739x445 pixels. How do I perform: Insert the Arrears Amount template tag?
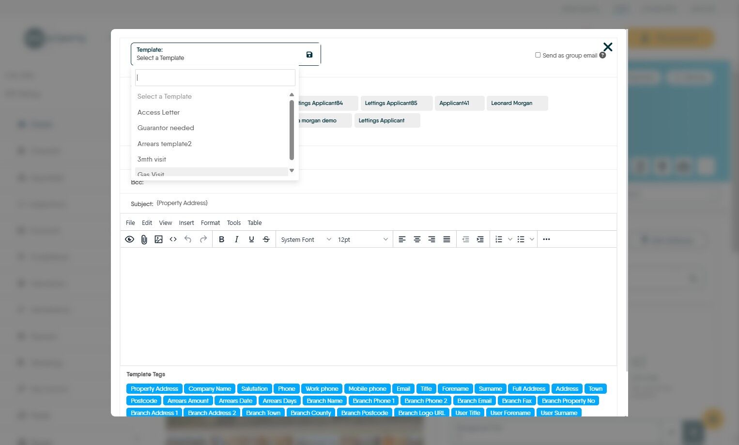point(188,401)
